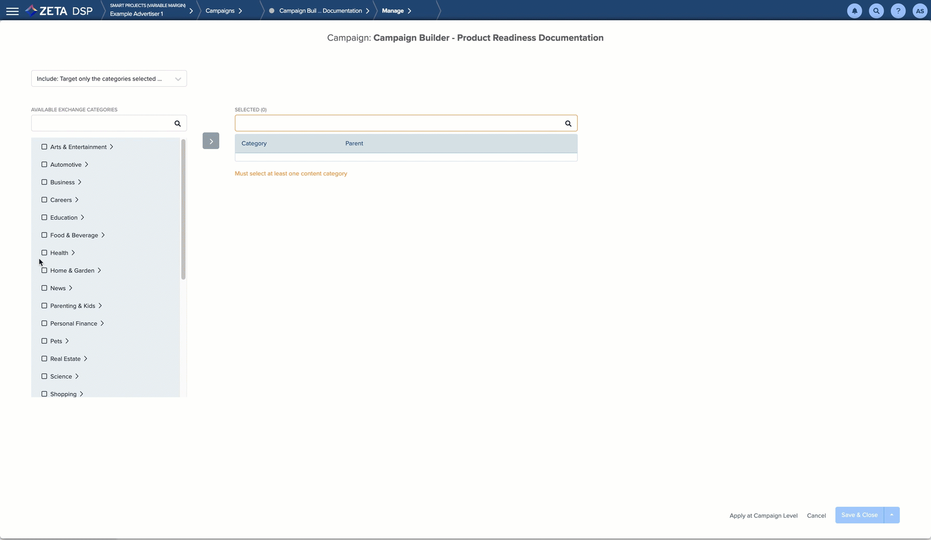
Task: Click the Cancel button
Action: click(x=816, y=516)
